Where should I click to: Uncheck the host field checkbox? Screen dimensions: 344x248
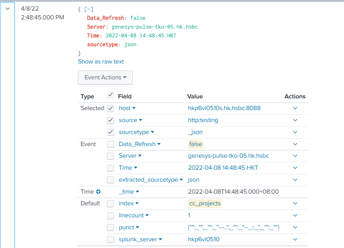(x=110, y=108)
